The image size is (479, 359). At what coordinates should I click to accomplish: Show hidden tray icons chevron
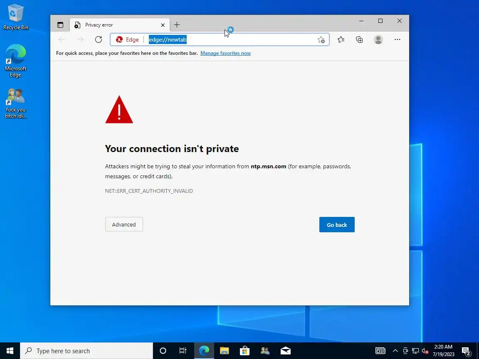tap(395, 351)
